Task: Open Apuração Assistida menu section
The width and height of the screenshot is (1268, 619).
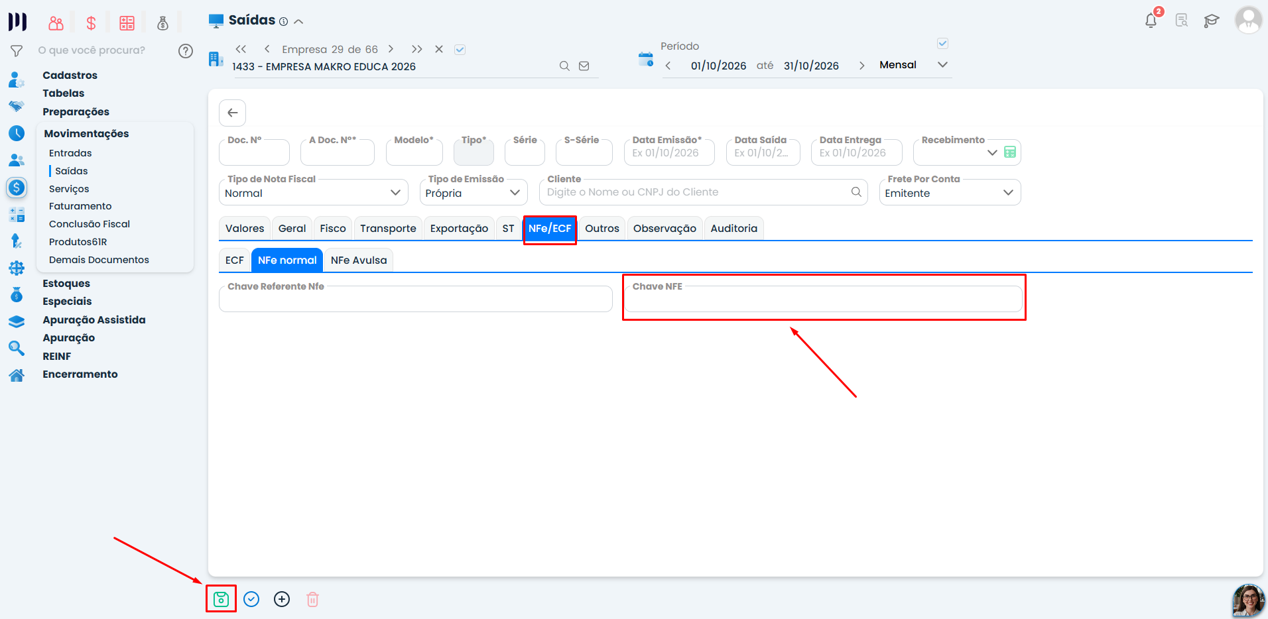Action: click(94, 319)
